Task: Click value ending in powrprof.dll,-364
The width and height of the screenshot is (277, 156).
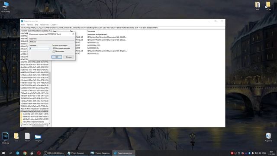Action: [107, 37]
